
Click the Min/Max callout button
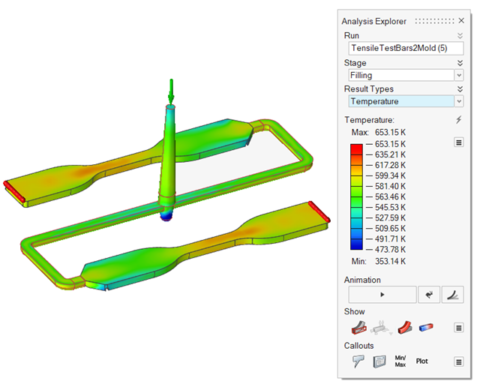point(400,361)
